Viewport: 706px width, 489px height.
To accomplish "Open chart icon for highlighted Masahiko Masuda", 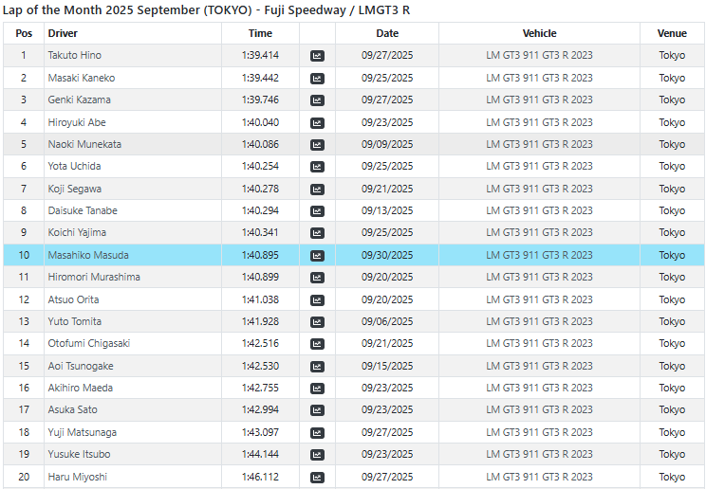I will [317, 255].
